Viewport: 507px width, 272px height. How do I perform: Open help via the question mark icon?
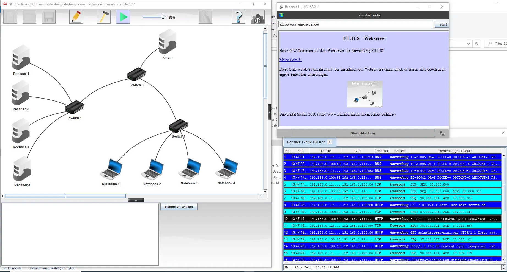pyautogui.click(x=239, y=17)
